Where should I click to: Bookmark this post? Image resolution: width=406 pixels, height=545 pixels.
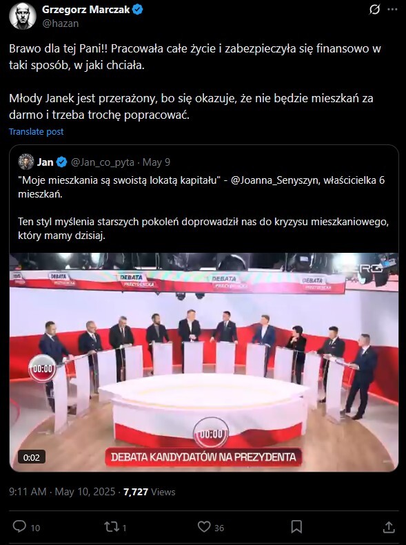point(296,527)
